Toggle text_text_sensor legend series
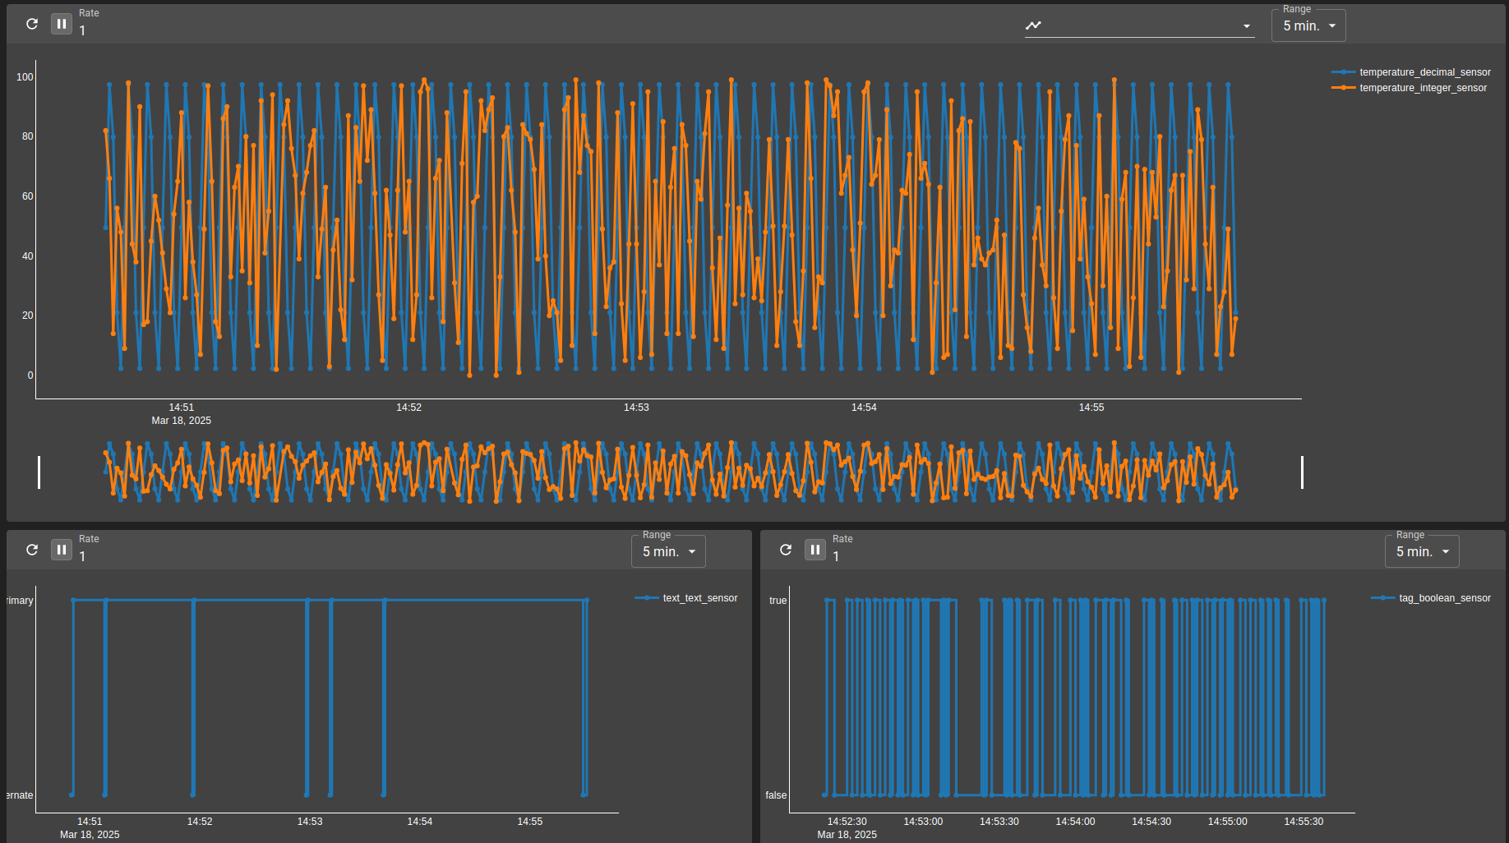The image size is (1509, 843). coord(686,598)
